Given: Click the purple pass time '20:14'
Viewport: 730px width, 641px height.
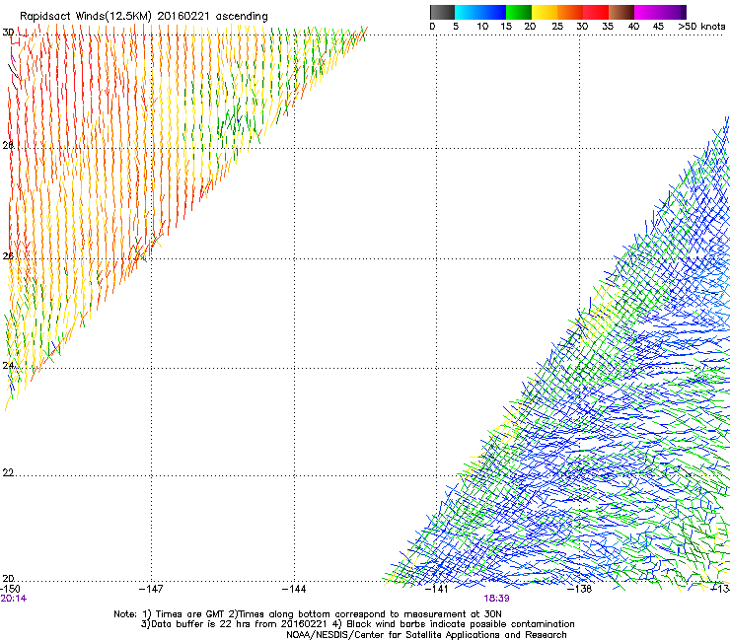Looking at the screenshot, I should 14,599.
